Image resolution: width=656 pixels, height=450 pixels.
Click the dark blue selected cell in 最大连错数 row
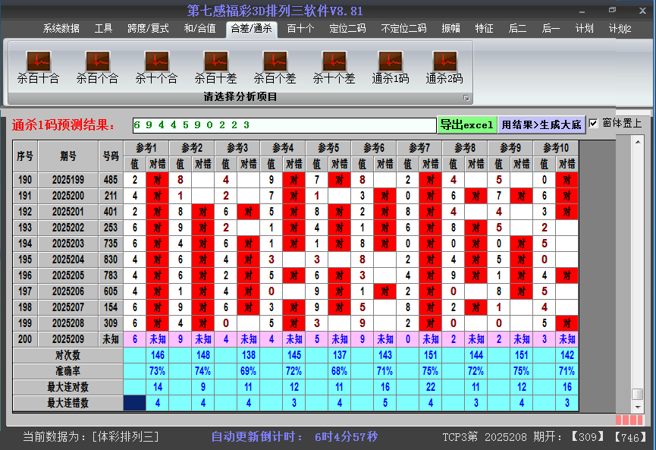coord(135,403)
